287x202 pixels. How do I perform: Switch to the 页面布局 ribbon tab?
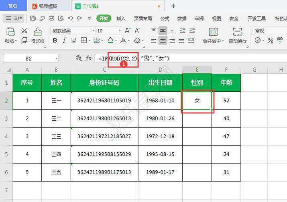[143, 18]
